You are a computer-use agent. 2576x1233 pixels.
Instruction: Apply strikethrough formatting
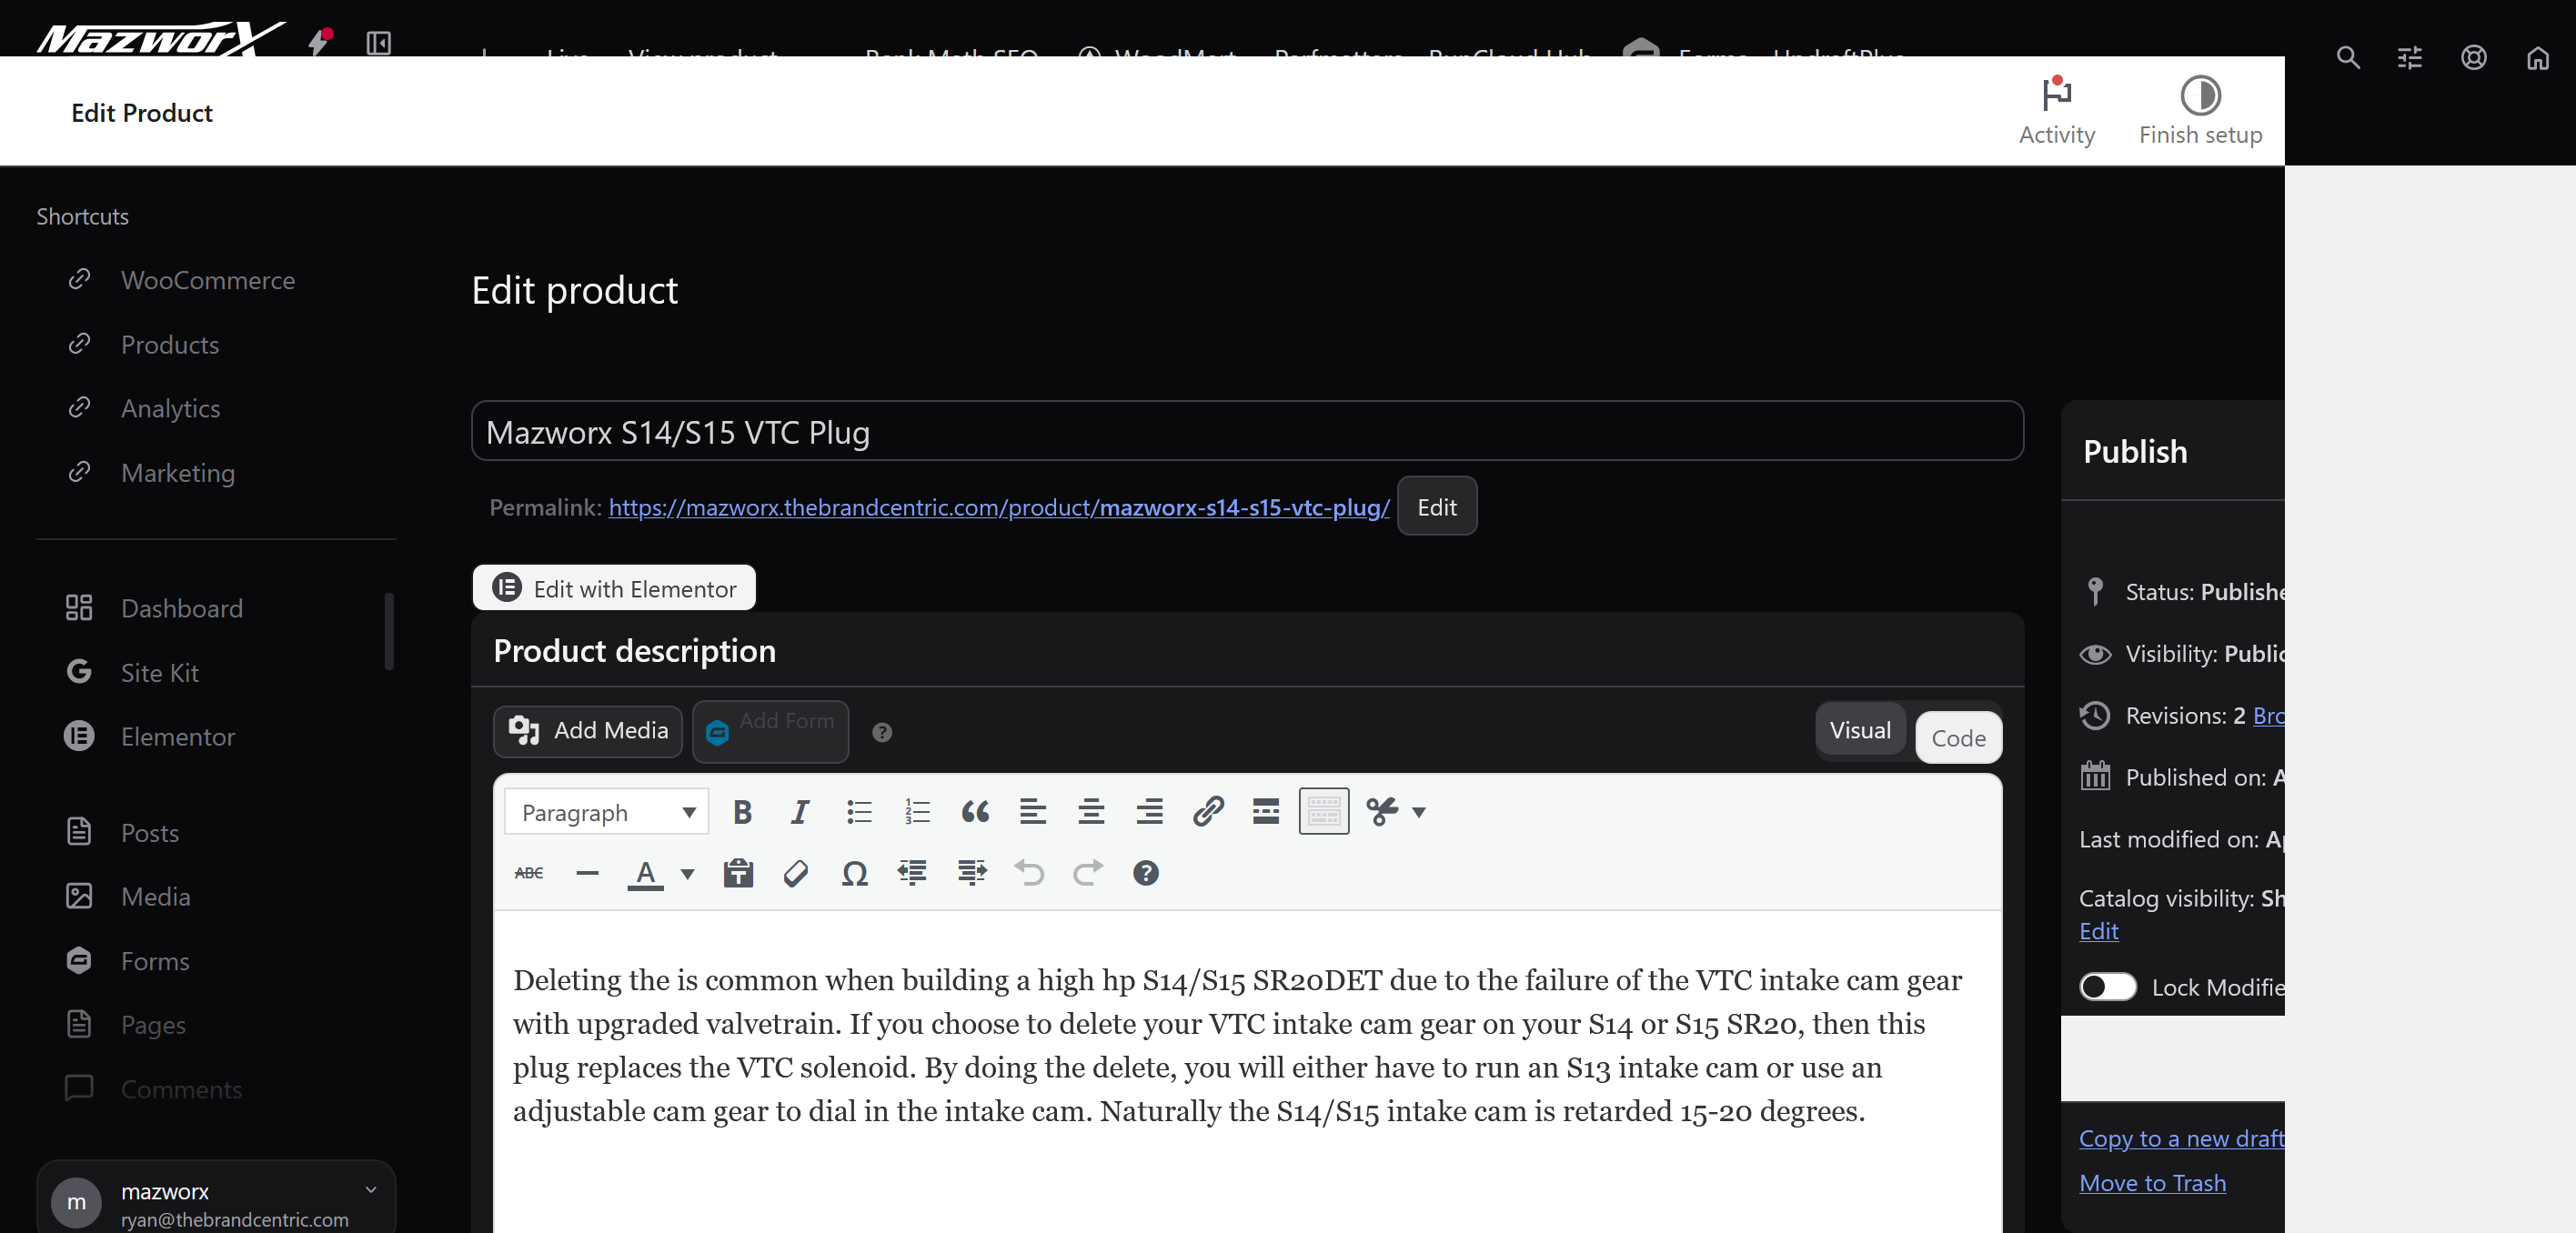tap(529, 873)
